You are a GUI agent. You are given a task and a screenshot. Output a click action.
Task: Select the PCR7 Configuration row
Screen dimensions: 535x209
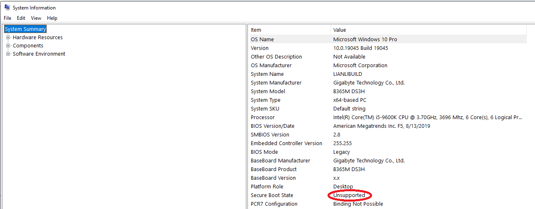[388, 204]
